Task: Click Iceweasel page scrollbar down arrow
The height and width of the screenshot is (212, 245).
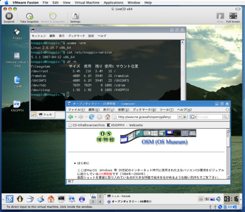Action: pos(228,177)
